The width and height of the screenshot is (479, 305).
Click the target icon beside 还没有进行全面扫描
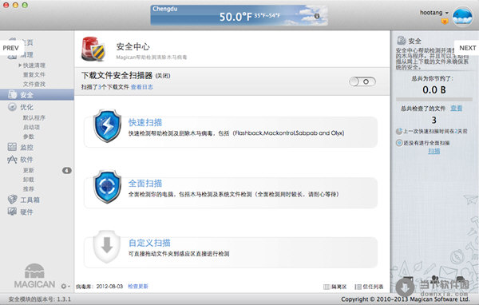pos(399,143)
